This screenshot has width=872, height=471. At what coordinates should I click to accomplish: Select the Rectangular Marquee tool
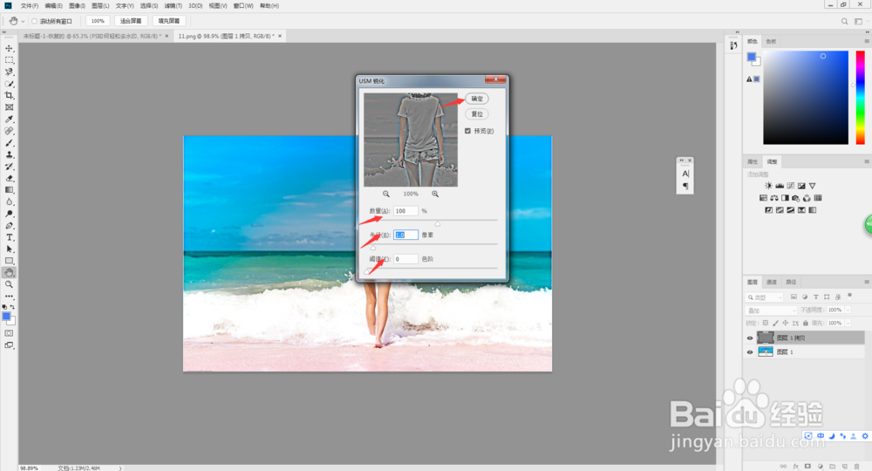[9, 60]
